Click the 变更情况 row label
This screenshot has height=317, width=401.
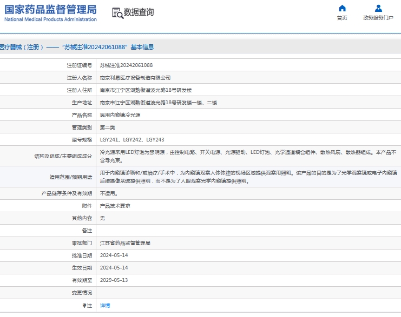click(82, 293)
